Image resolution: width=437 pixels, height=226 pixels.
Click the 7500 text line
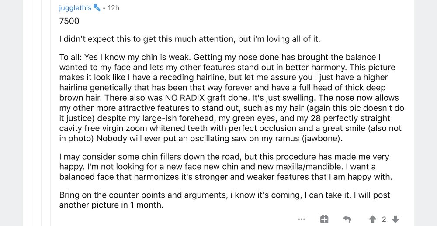click(x=69, y=21)
